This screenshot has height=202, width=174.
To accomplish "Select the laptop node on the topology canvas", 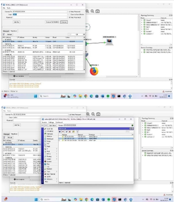I will [x=109, y=42].
